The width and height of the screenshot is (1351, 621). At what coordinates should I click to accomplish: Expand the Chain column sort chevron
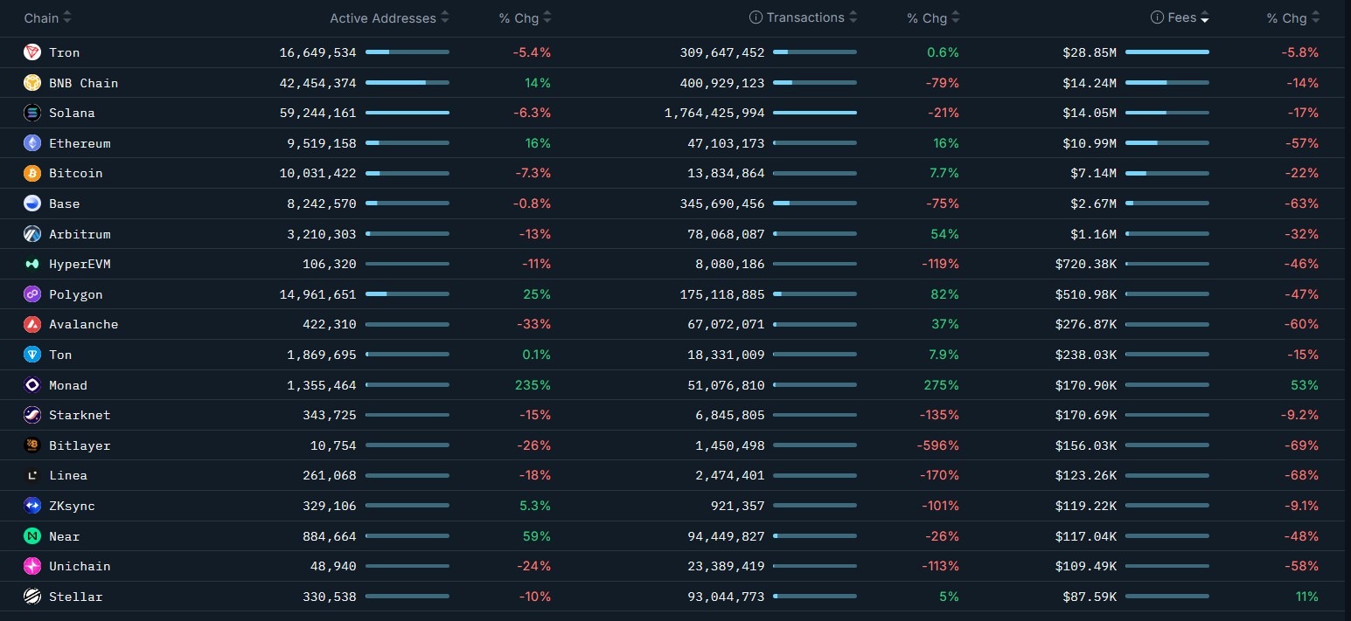66,17
